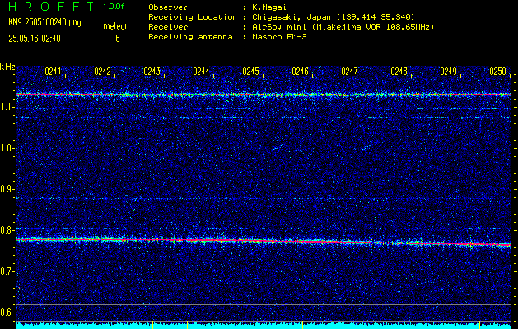518x329 pixels.
Task: Select the 0243 time marker
Action: coord(152,72)
